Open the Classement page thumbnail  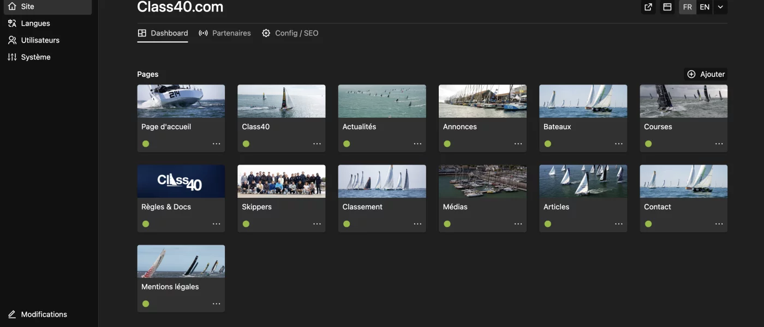pos(382,181)
